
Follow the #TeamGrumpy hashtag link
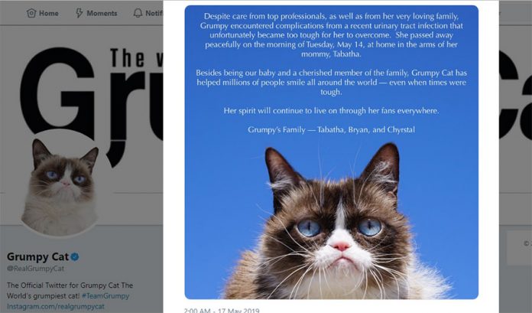point(105,296)
